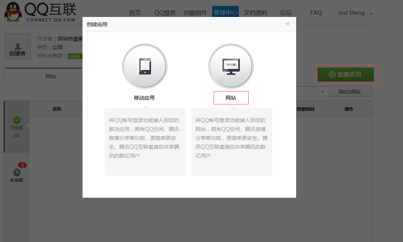Click the 类型：公司 text
This screenshot has height=242, width=403.
[50, 47]
